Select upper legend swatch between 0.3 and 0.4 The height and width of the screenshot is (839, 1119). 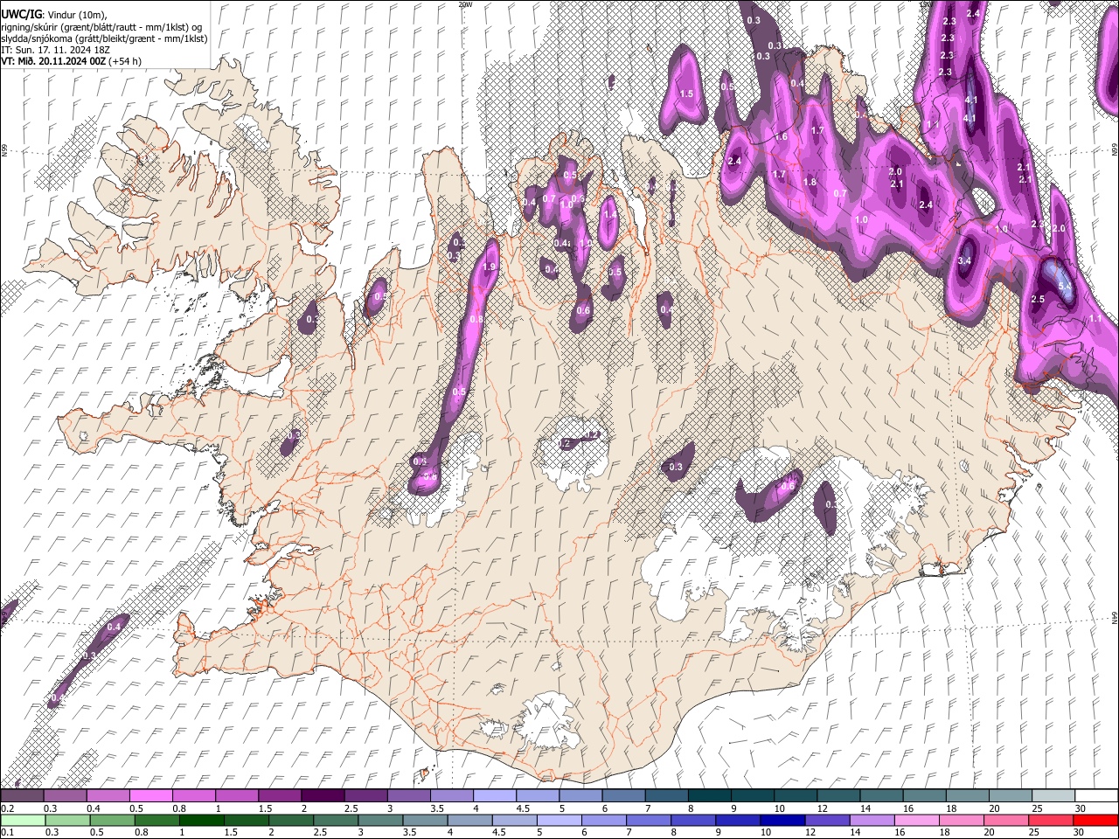coord(65,795)
